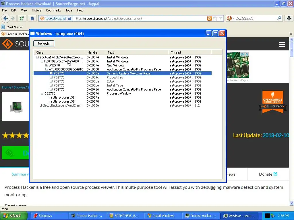This screenshot has height=220, width=294.
Task: Click the search magnifier icon
Action: tap(279, 18)
